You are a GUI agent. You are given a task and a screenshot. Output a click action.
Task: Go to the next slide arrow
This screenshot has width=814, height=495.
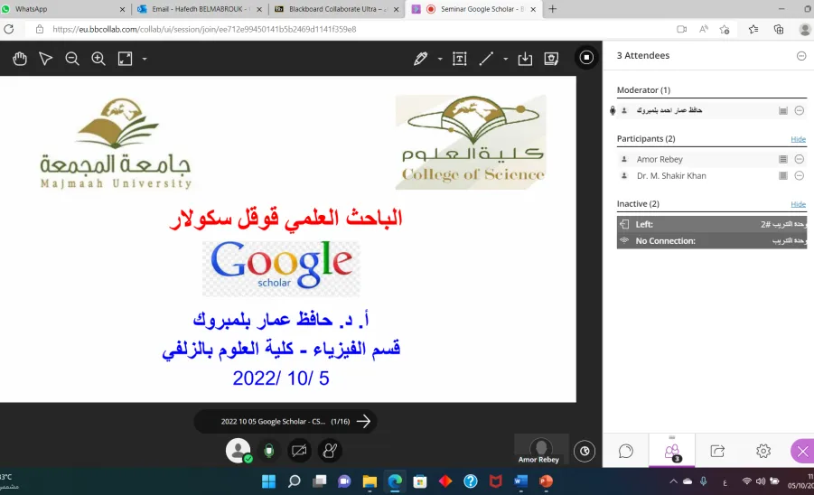[363, 421]
